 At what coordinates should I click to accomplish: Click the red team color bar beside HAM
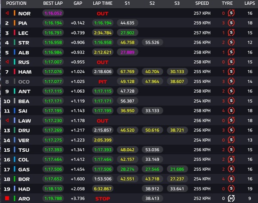[14, 72]
